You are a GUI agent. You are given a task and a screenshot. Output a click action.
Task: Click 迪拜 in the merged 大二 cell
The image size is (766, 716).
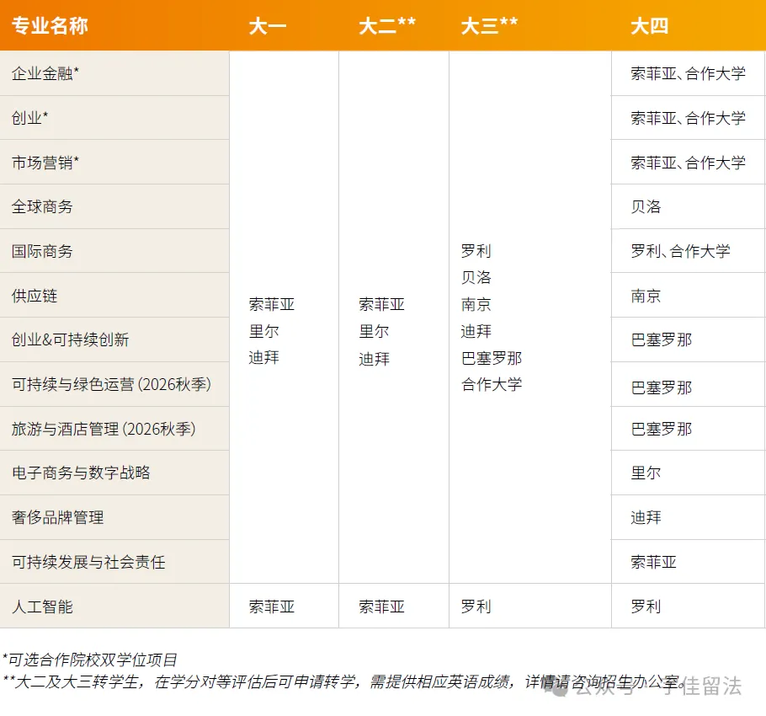point(374,359)
